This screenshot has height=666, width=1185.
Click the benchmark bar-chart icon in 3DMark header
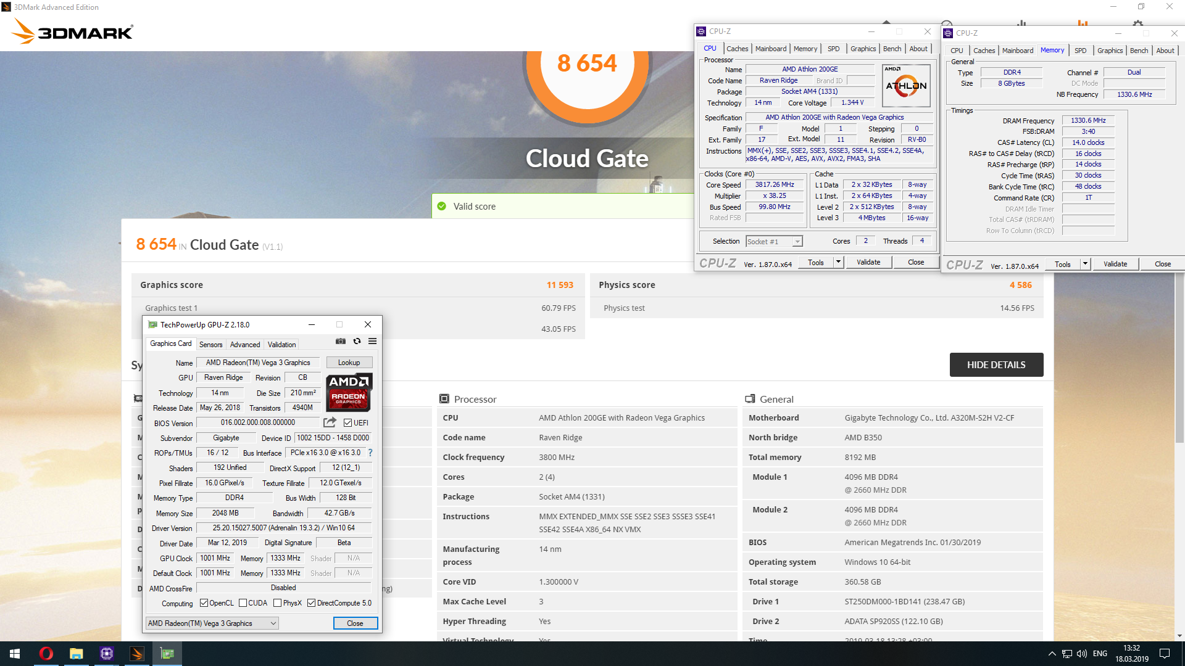[1021, 23]
